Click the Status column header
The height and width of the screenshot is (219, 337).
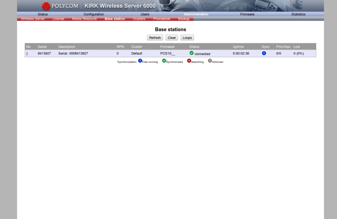[194, 47]
